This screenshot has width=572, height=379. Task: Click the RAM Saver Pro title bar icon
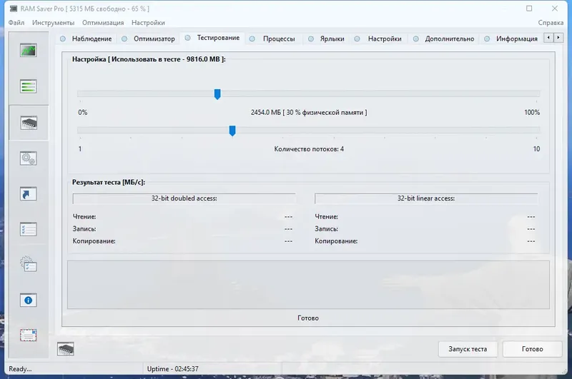click(x=14, y=9)
